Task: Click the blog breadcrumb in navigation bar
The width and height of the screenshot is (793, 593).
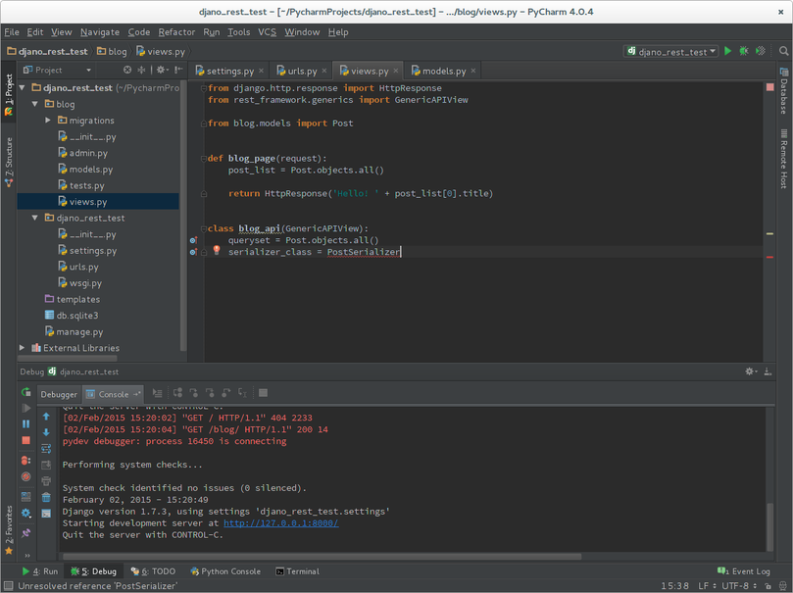Action: 112,51
